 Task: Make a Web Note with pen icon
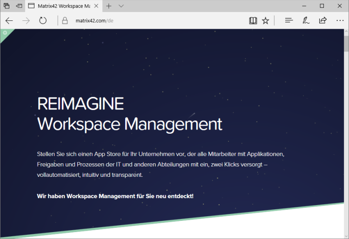point(306,20)
